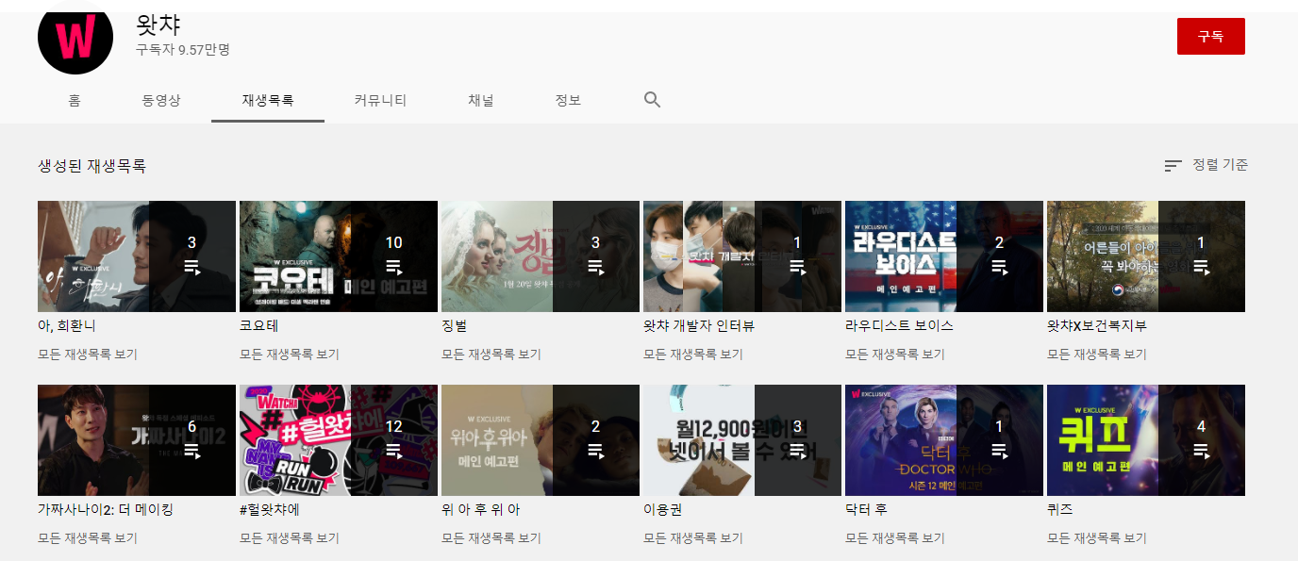Open the 퀴즈 playlist title
This screenshot has height=561, width=1298.
(x=1060, y=510)
